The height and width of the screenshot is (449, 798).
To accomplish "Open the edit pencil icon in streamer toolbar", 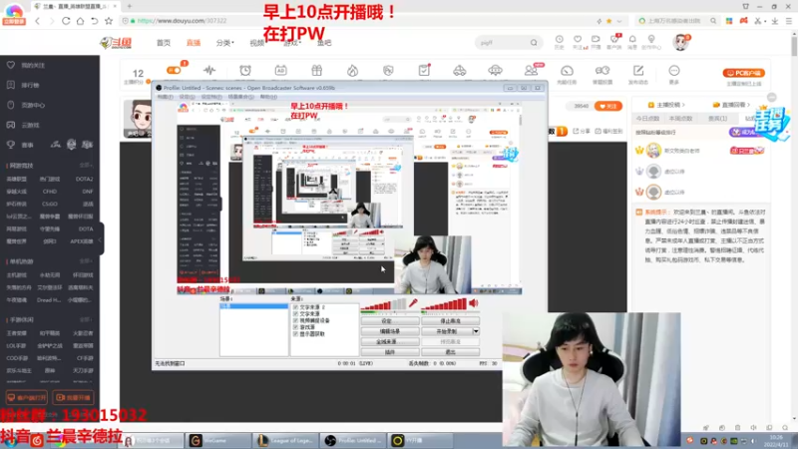I will 638,70.
